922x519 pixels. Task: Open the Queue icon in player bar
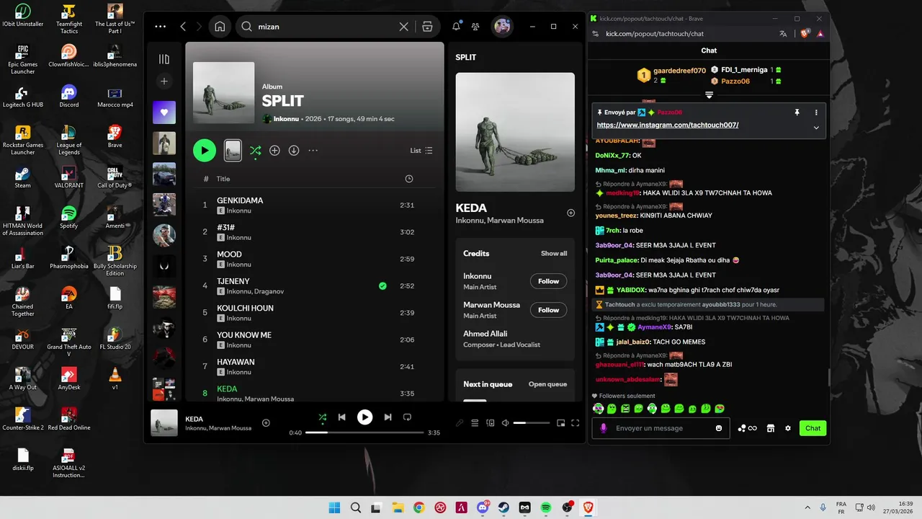[475, 423]
